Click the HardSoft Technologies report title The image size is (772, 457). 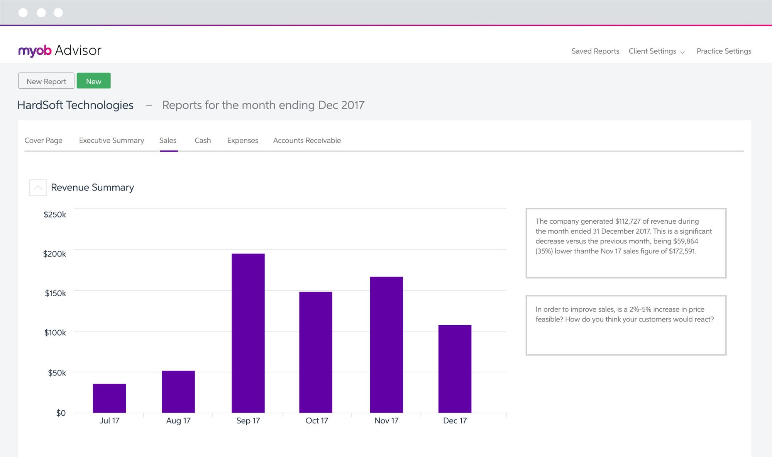click(75, 105)
